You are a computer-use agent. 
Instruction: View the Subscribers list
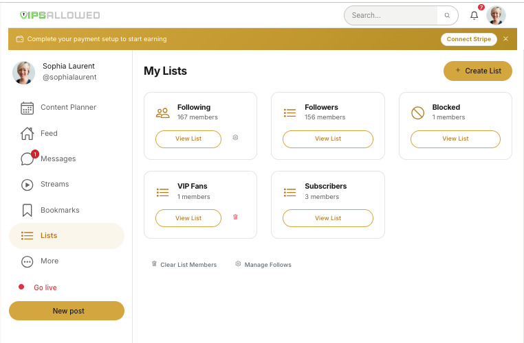[x=327, y=218]
